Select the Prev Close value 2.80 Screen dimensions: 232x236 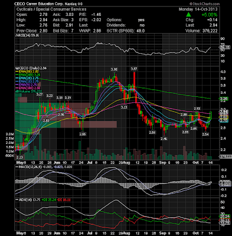pyautogui.click(x=43, y=31)
